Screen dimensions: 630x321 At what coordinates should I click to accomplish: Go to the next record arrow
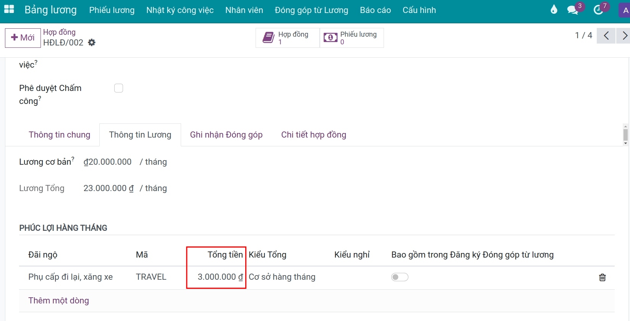click(624, 36)
